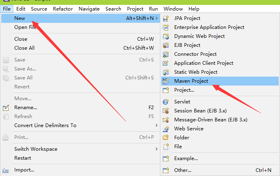Select Import... from File menu
Viewport: 280px width, 176px height.
[x=80, y=170]
